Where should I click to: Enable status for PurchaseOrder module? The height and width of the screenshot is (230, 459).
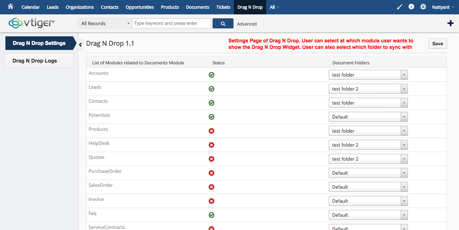point(212,173)
